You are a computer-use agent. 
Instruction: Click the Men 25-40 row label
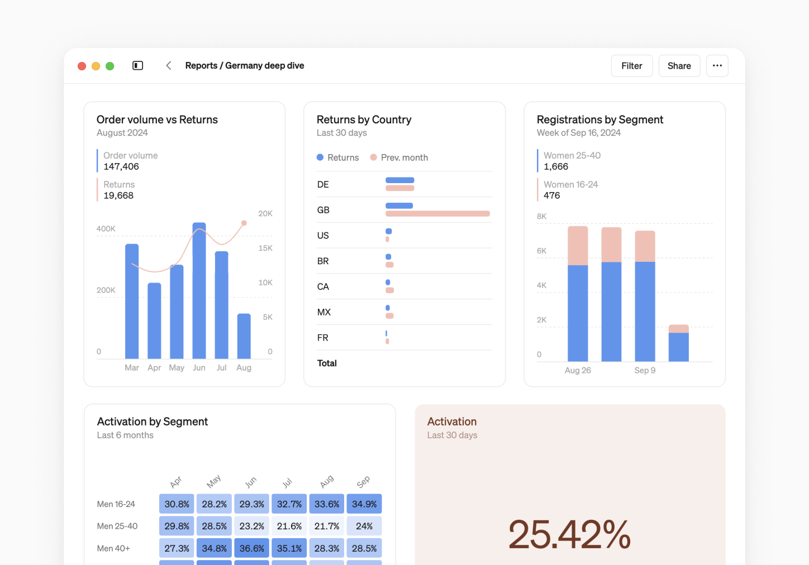[117, 526]
